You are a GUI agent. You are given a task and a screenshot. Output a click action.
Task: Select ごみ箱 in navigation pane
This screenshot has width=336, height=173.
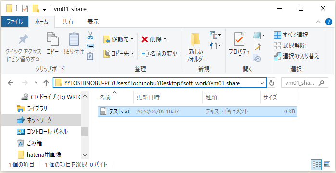[x=29, y=143]
